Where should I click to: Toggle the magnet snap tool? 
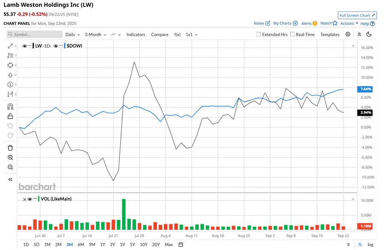(x=10, y=107)
